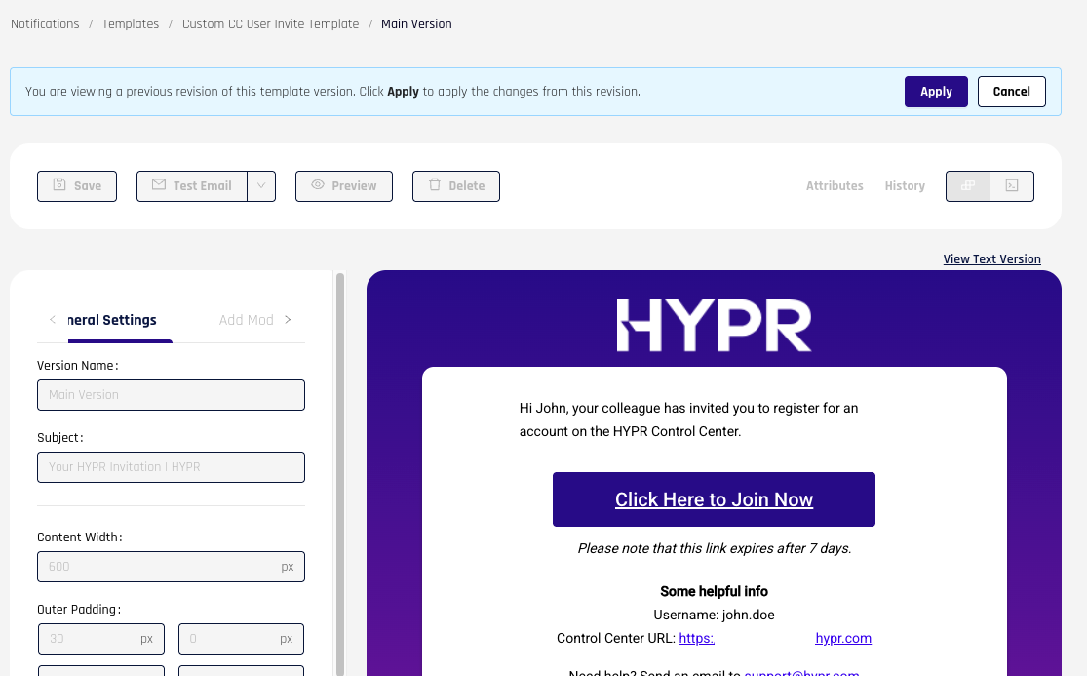Open the View Text Version link
This screenshot has width=1087, height=676.
click(x=991, y=259)
